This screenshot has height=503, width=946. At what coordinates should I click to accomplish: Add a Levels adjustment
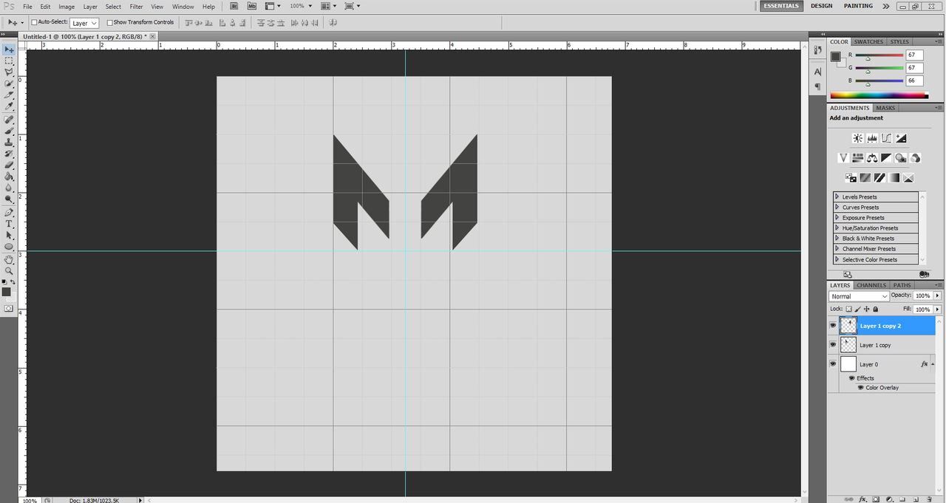[x=872, y=138]
